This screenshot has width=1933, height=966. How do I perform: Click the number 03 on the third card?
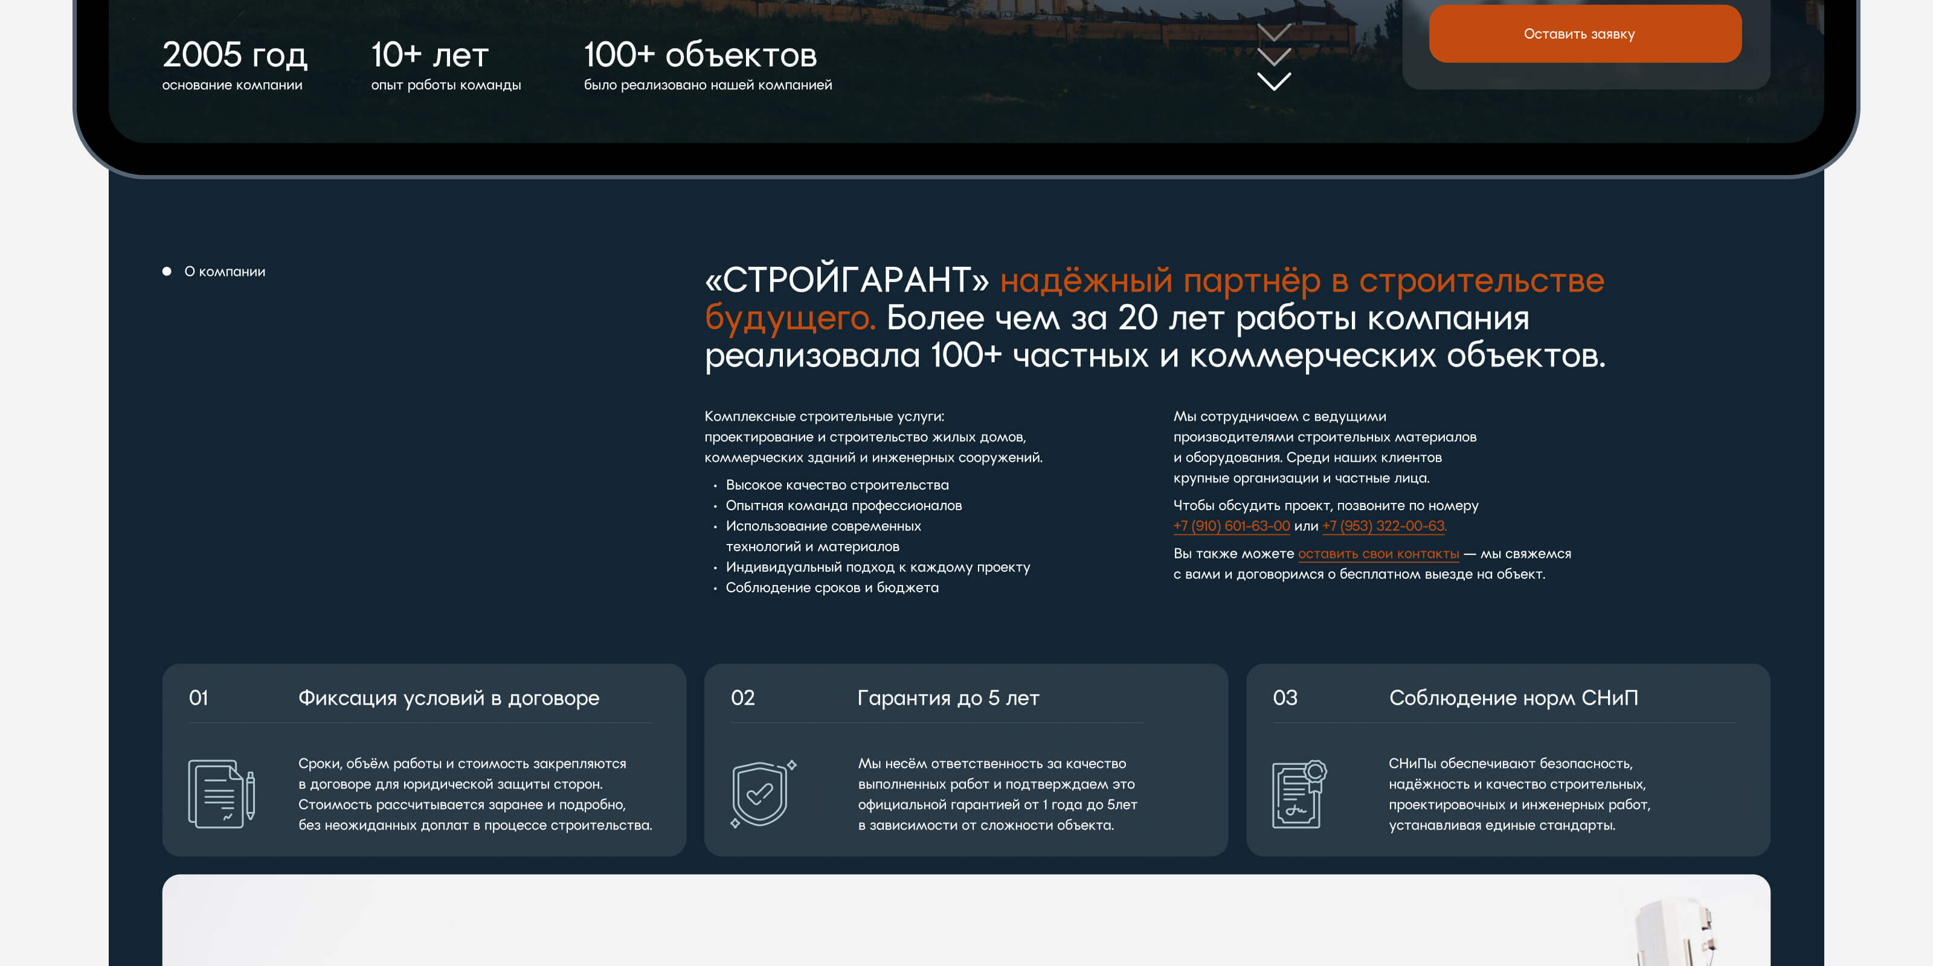pyautogui.click(x=1285, y=697)
